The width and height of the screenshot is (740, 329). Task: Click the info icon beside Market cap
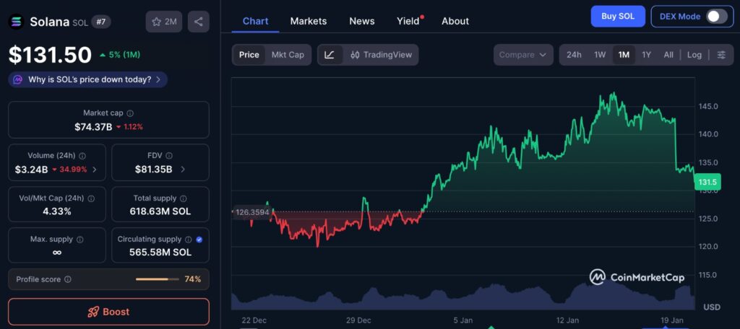130,113
